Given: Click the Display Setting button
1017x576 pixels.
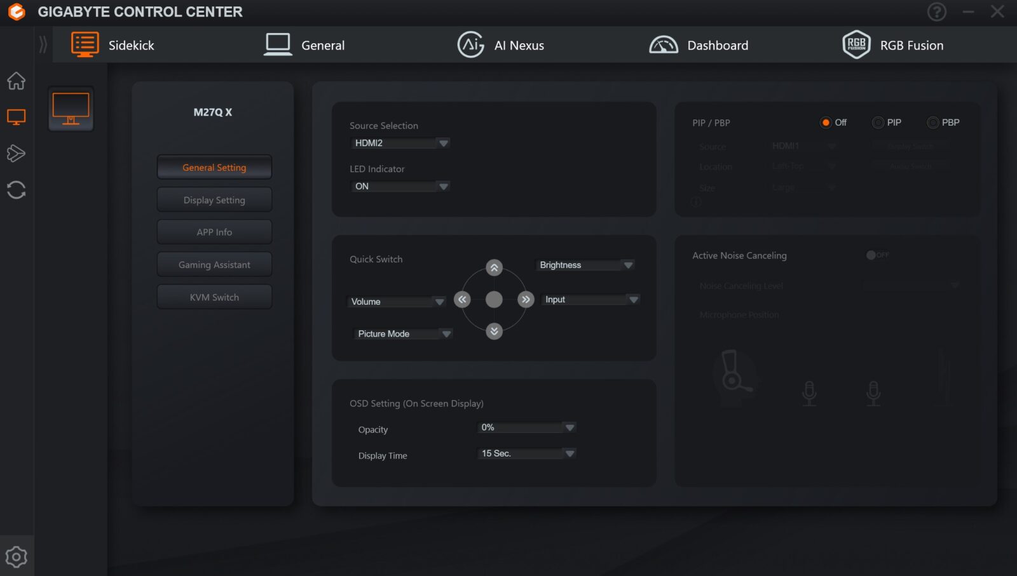Looking at the screenshot, I should point(214,200).
